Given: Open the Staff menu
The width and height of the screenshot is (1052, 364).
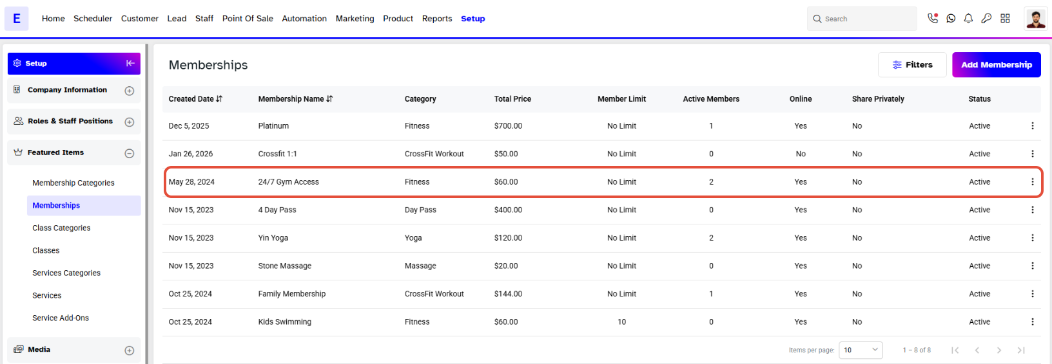Looking at the screenshot, I should (204, 19).
